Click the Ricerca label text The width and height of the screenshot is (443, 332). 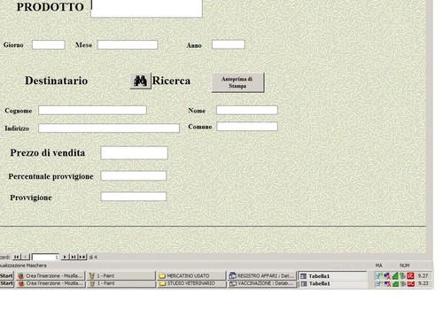coord(171,81)
